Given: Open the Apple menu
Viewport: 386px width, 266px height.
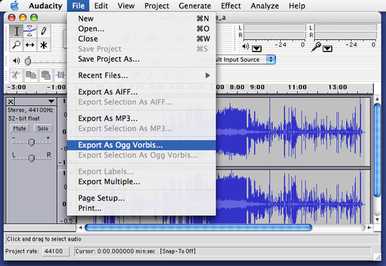Looking at the screenshot, I should pos(15,6).
